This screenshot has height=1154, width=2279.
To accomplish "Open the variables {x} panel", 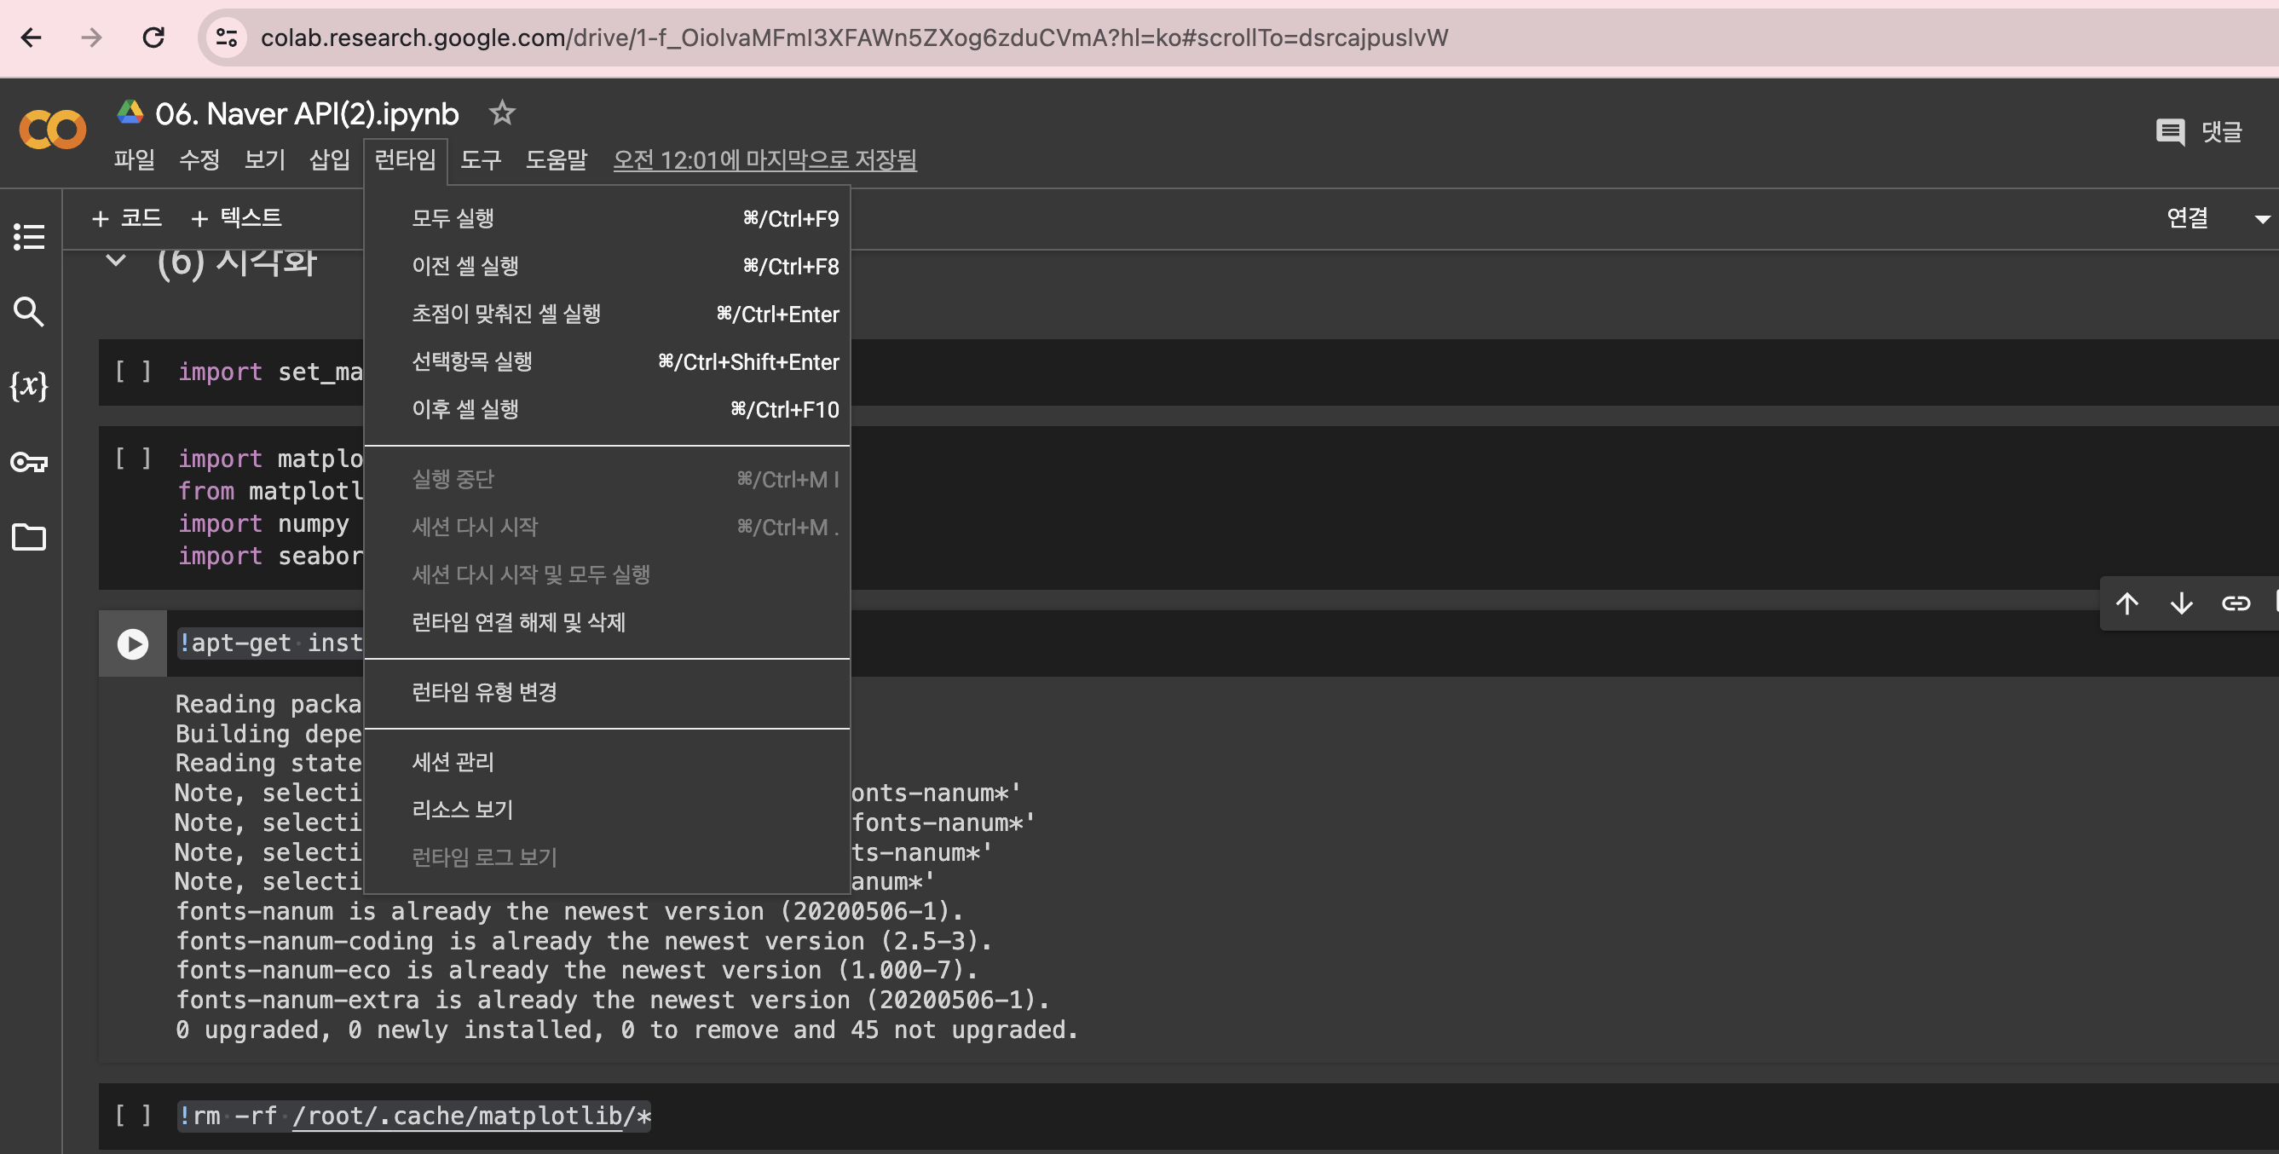I will pos(29,386).
